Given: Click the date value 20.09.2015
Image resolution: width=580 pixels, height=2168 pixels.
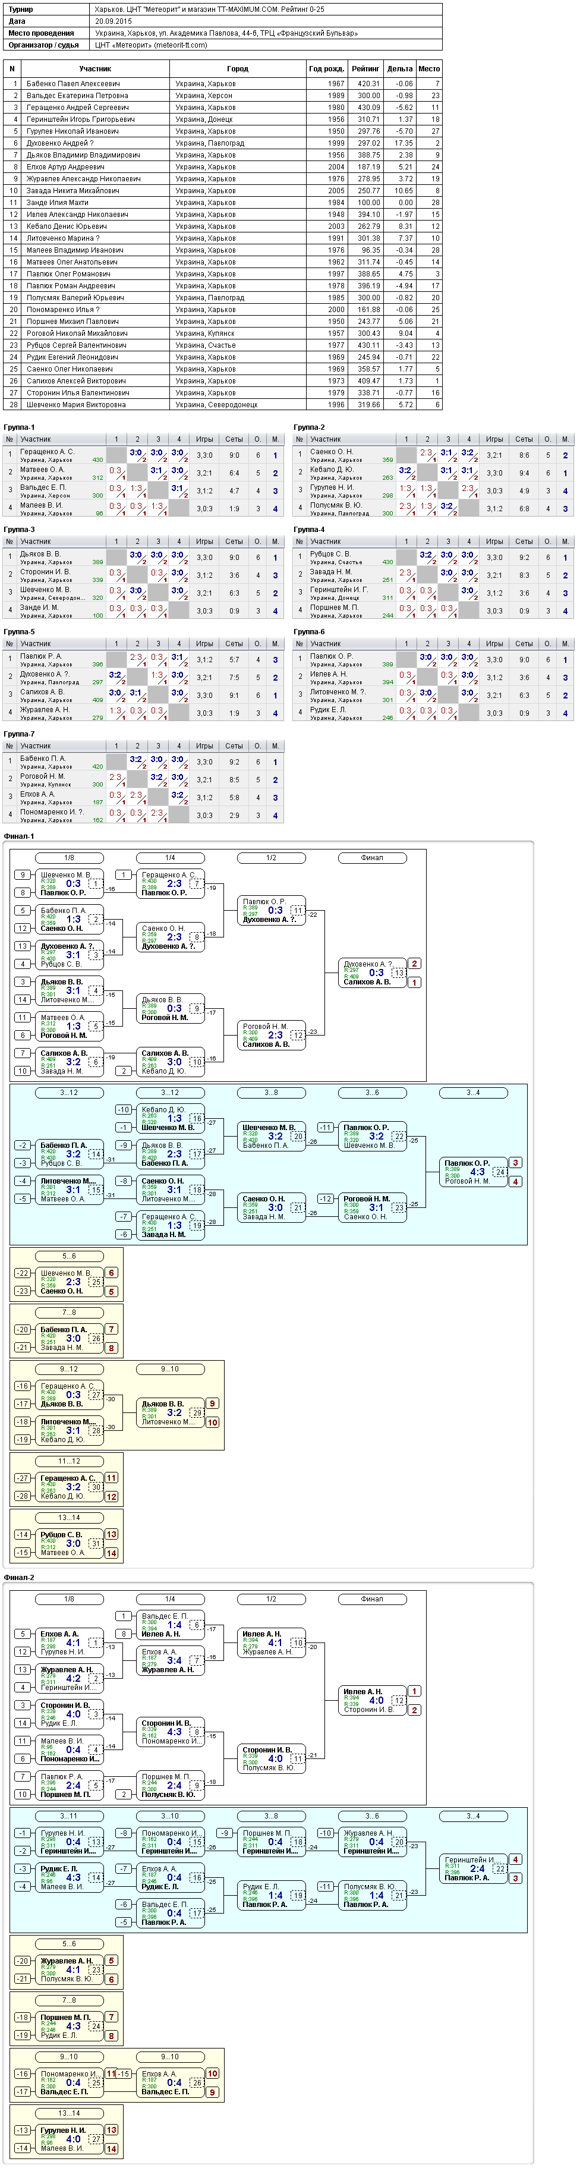Looking at the screenshot, I should pos(114,21).
